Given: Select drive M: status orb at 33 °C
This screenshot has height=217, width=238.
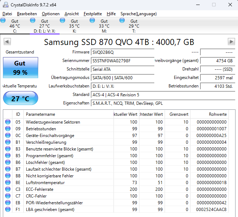Looking at the screenshot, I should (92, 20).
